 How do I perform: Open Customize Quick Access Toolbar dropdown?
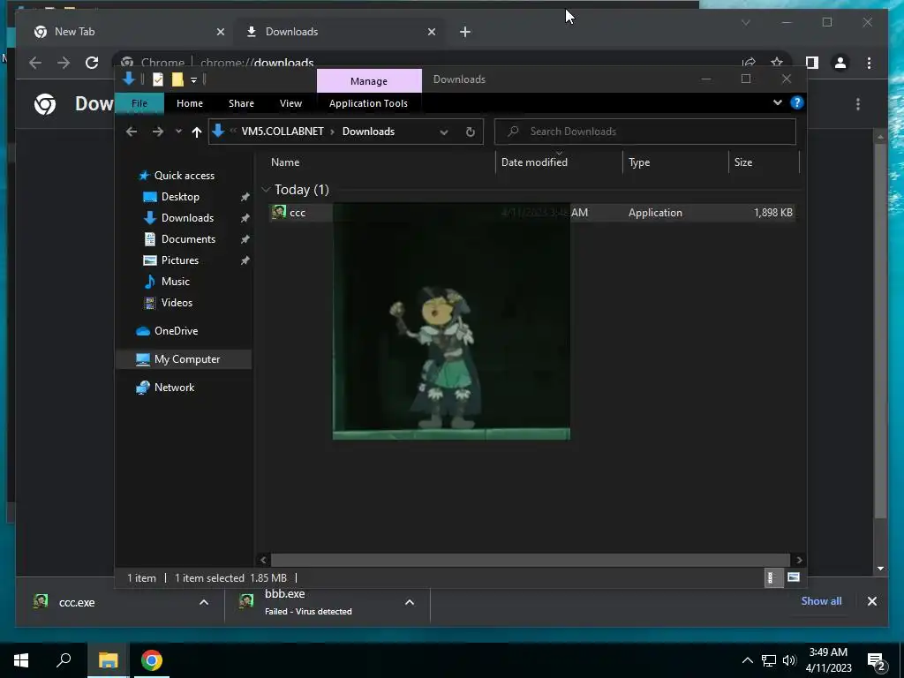click(x=193, y=80)
